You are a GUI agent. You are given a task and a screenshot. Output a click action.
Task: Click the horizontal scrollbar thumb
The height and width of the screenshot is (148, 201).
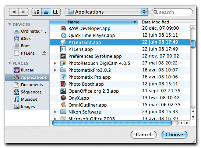pos(112,123)
